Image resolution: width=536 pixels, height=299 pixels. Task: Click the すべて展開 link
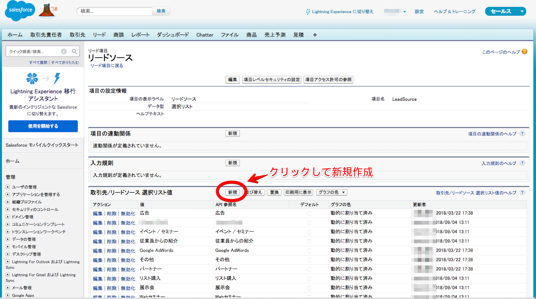pos(38,62)
